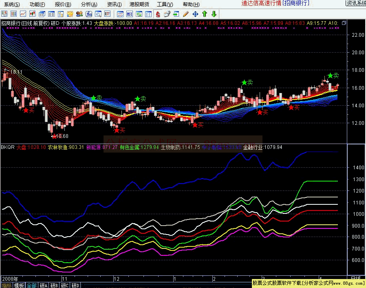Image resolution: width=366 pixels, height=288 pixels.
Task: Click the 农林牧渔:903.31 legend value
Action: coord(66,147)
